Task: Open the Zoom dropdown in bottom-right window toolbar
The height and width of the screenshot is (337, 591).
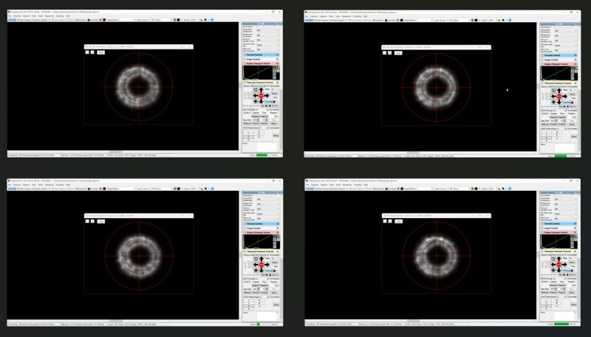Action: [493, 188]
